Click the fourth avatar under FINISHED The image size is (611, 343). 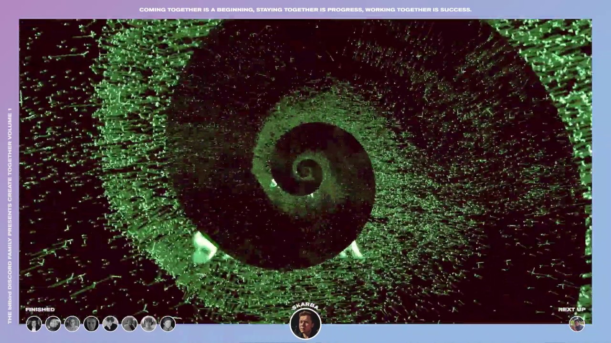point(91,324)
